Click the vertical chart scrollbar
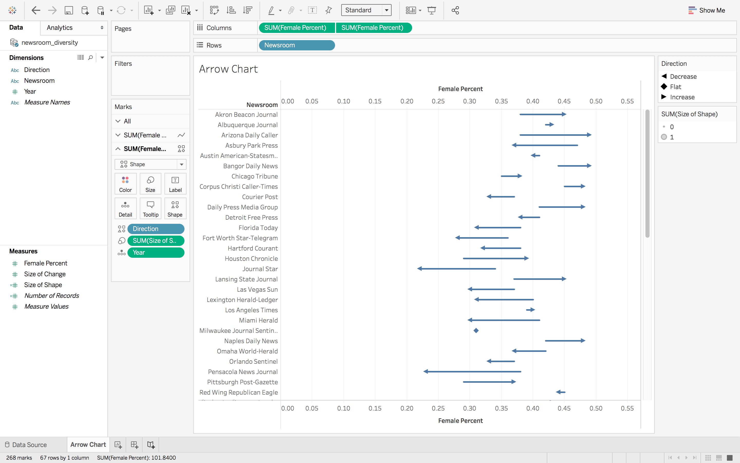This screenshot has width=740, height=463. coord(647,174)
